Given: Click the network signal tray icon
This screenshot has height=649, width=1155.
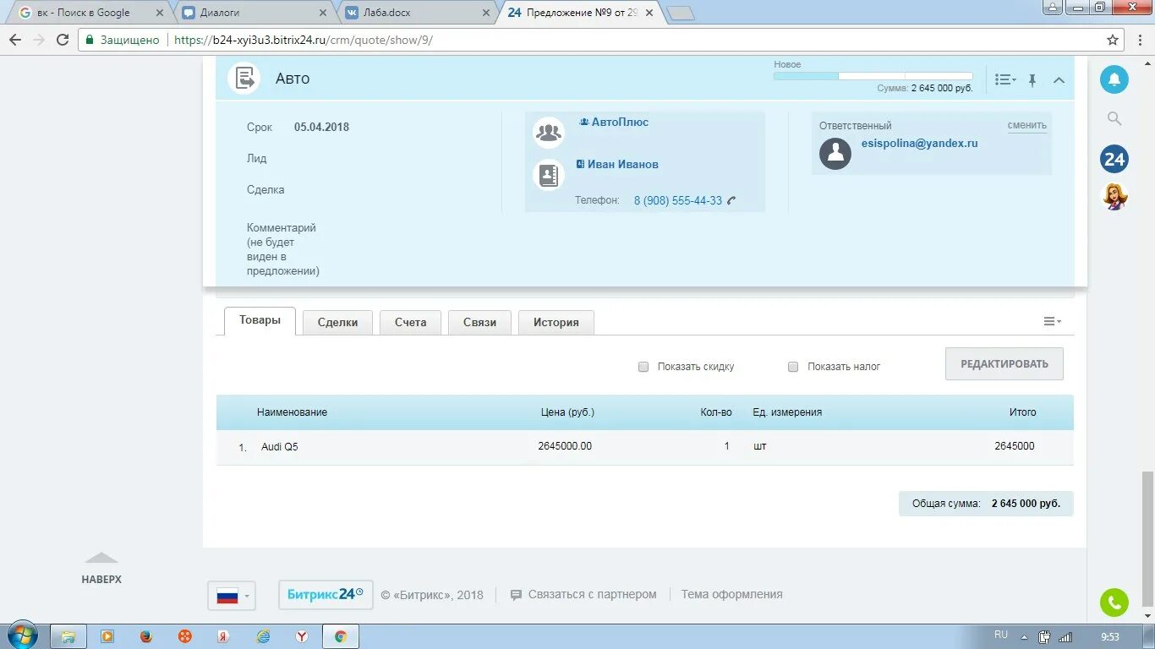Looking at the screenshot, I should [x=1065, y=636].
